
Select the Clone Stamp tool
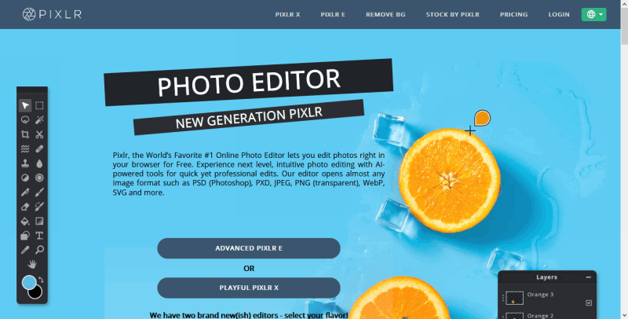(25, 163)
